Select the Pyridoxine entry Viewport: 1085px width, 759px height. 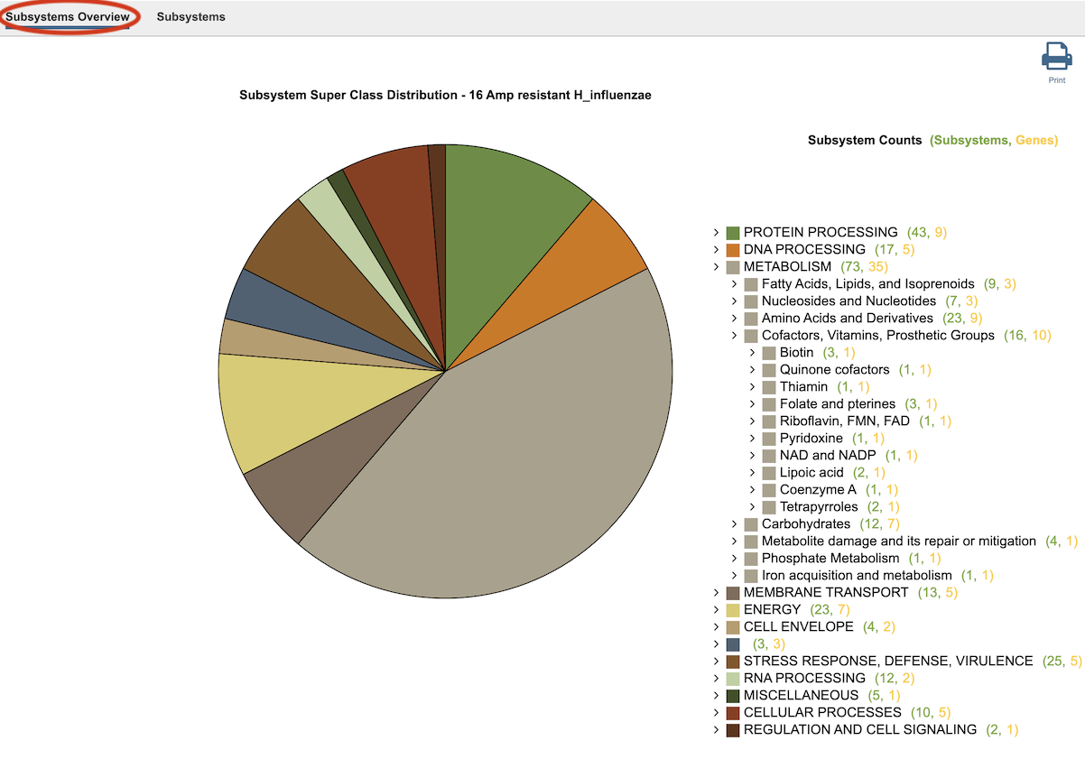coord(811,438)
